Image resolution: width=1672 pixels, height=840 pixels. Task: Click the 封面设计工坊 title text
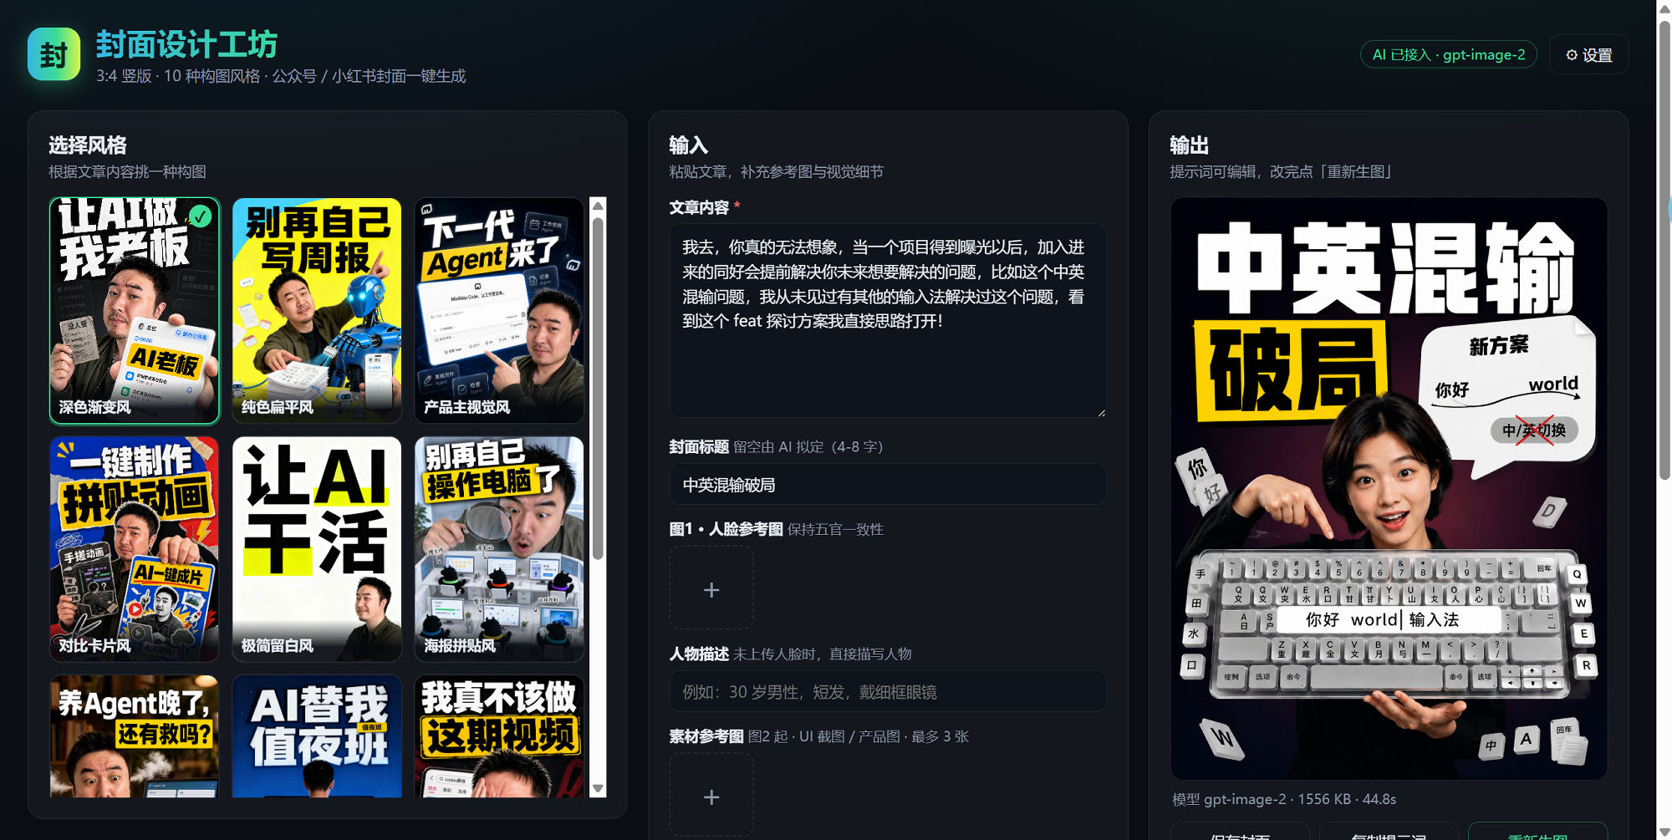[186, 44]
